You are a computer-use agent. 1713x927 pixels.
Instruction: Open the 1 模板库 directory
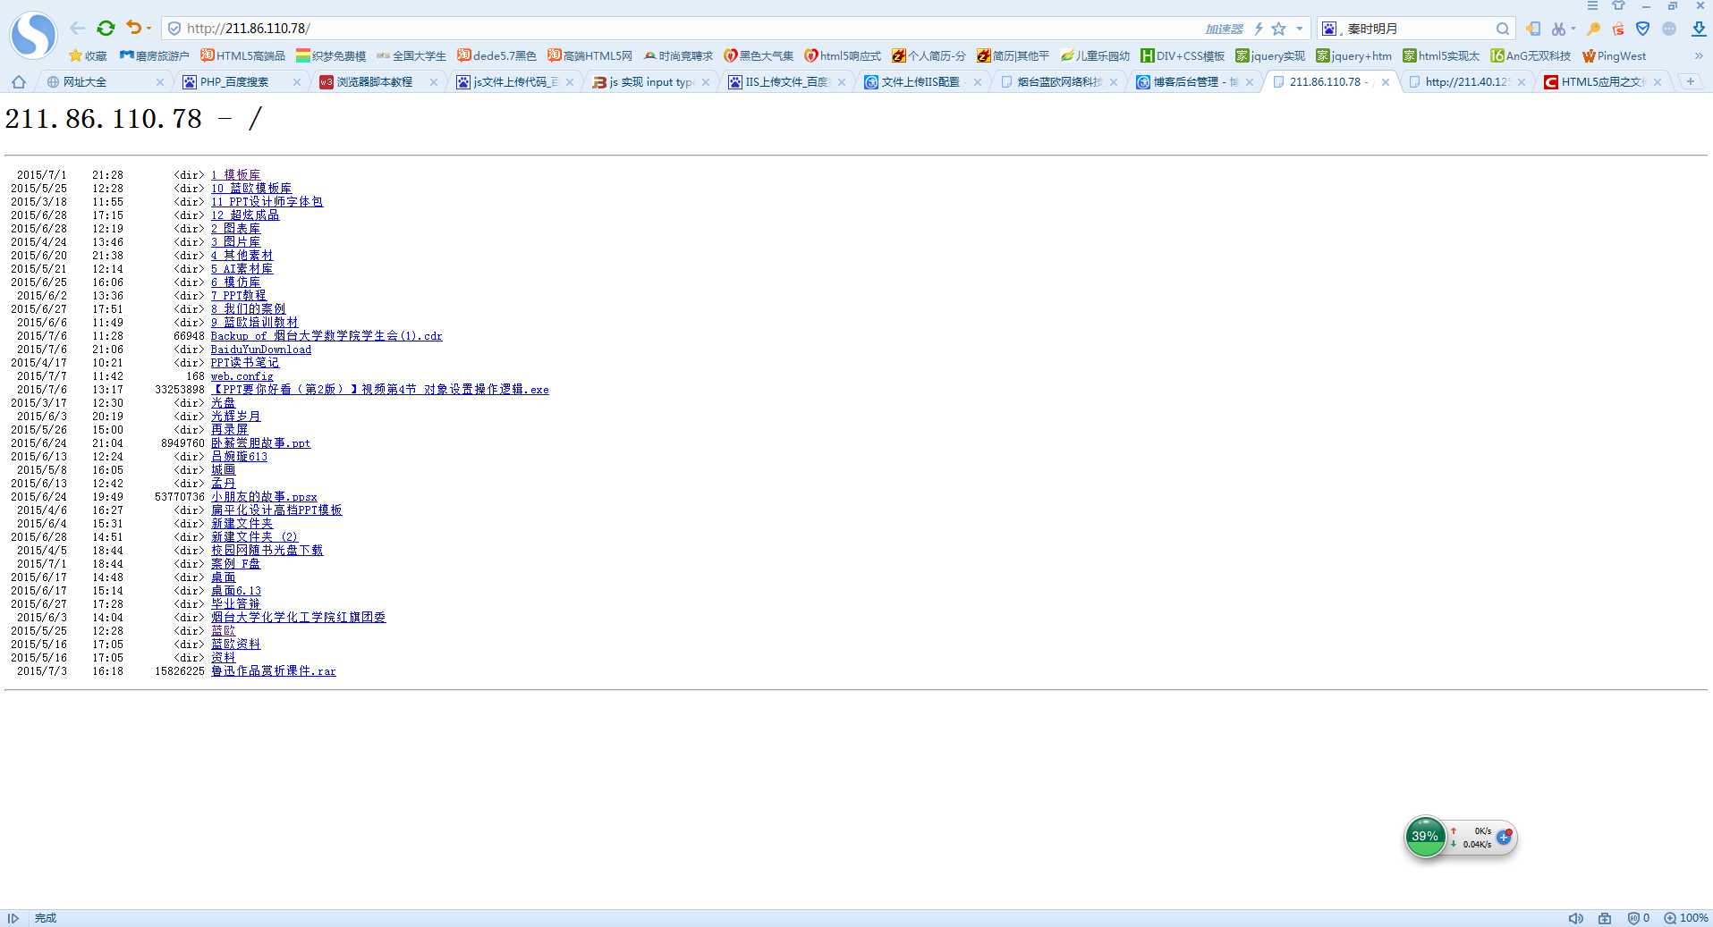tap(235, 175)
